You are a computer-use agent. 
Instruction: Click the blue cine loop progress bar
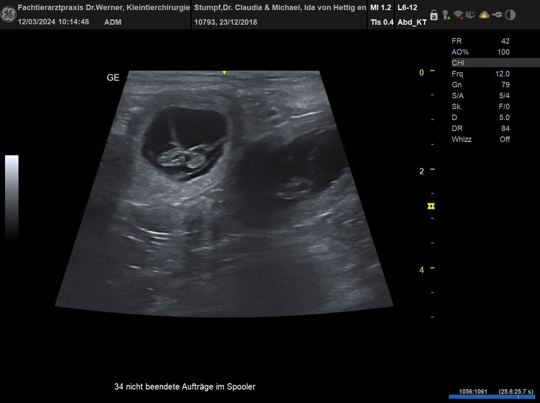[491, 397]
